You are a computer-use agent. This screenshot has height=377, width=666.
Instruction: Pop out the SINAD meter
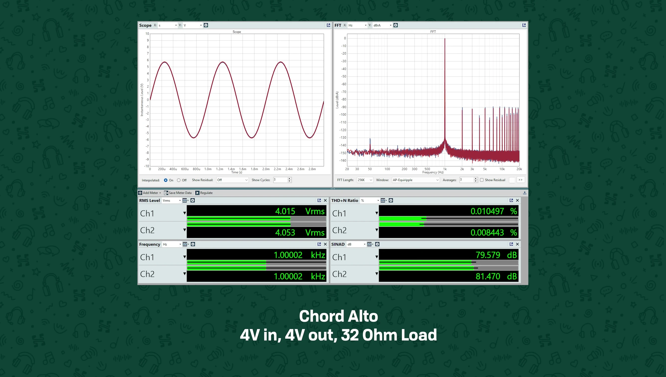coord(511,244)
